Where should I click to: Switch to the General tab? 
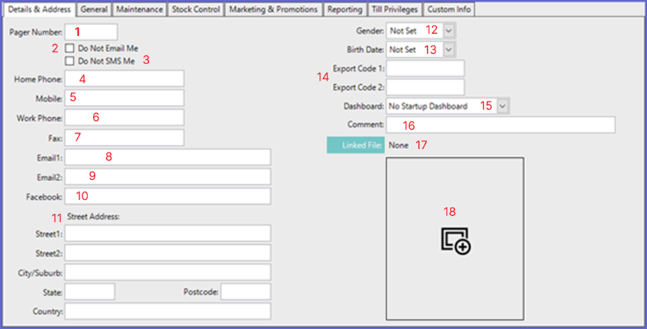(94, 10)
